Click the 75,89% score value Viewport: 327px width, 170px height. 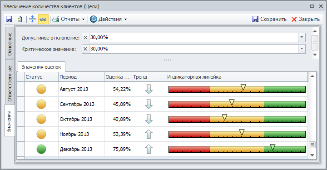click(122, 150)
